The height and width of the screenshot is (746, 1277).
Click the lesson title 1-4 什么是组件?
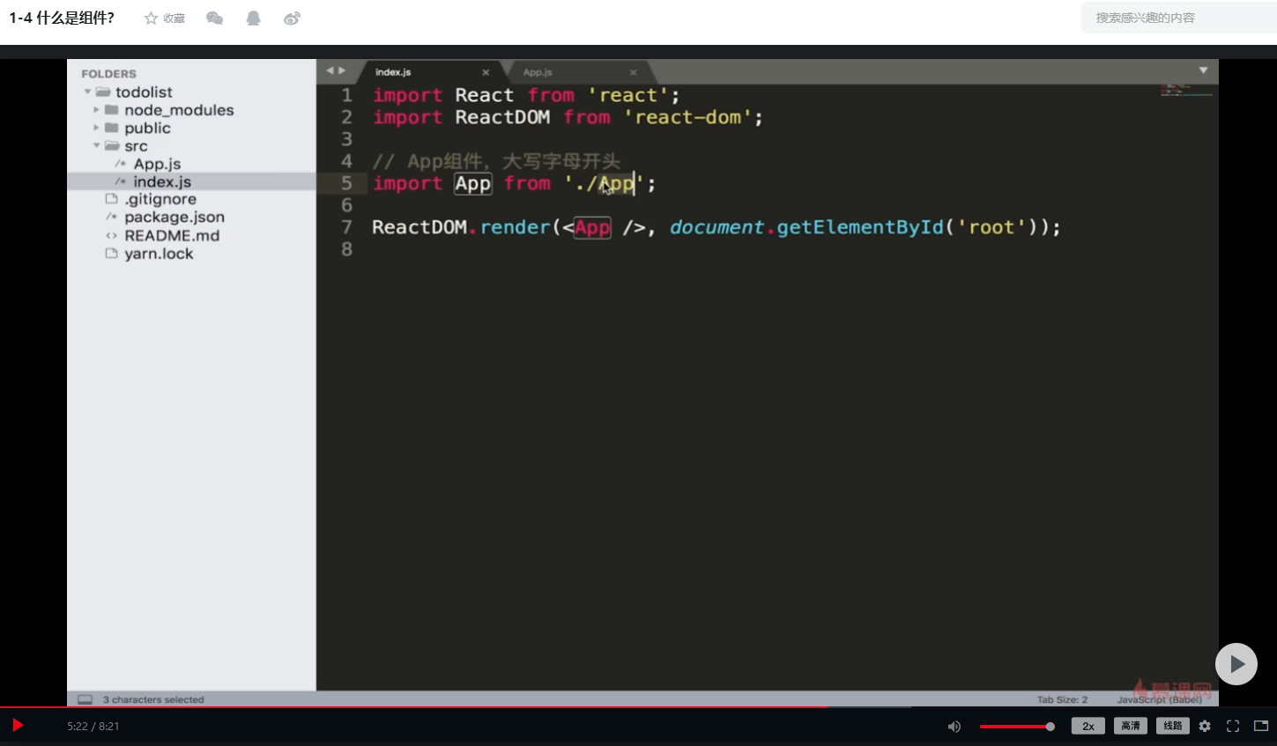(62, 18)
